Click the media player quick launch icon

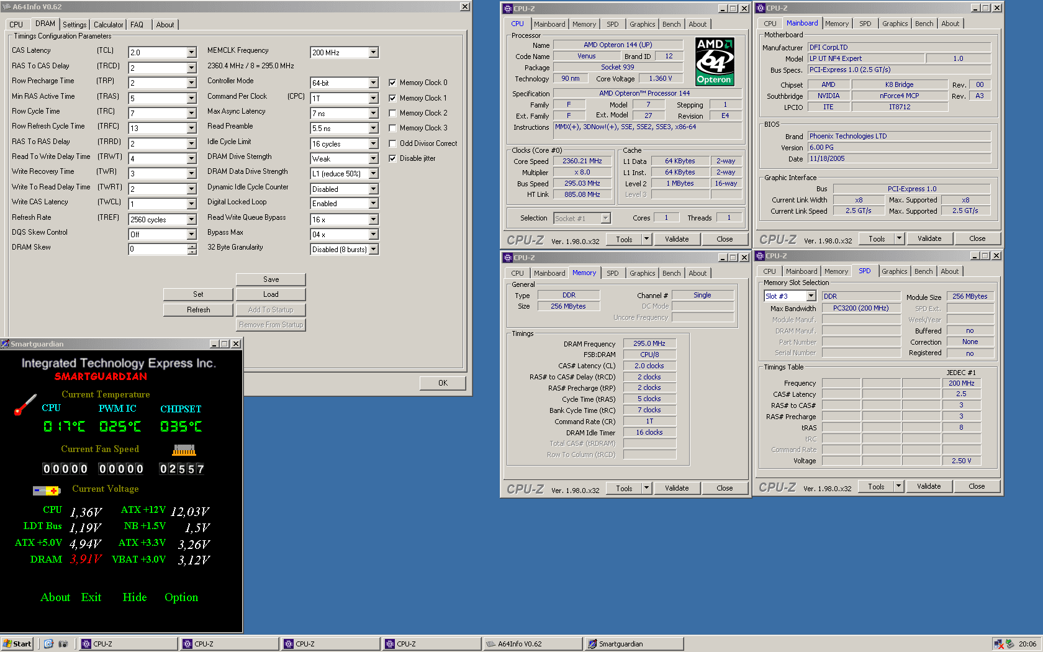tap(63, 644)
